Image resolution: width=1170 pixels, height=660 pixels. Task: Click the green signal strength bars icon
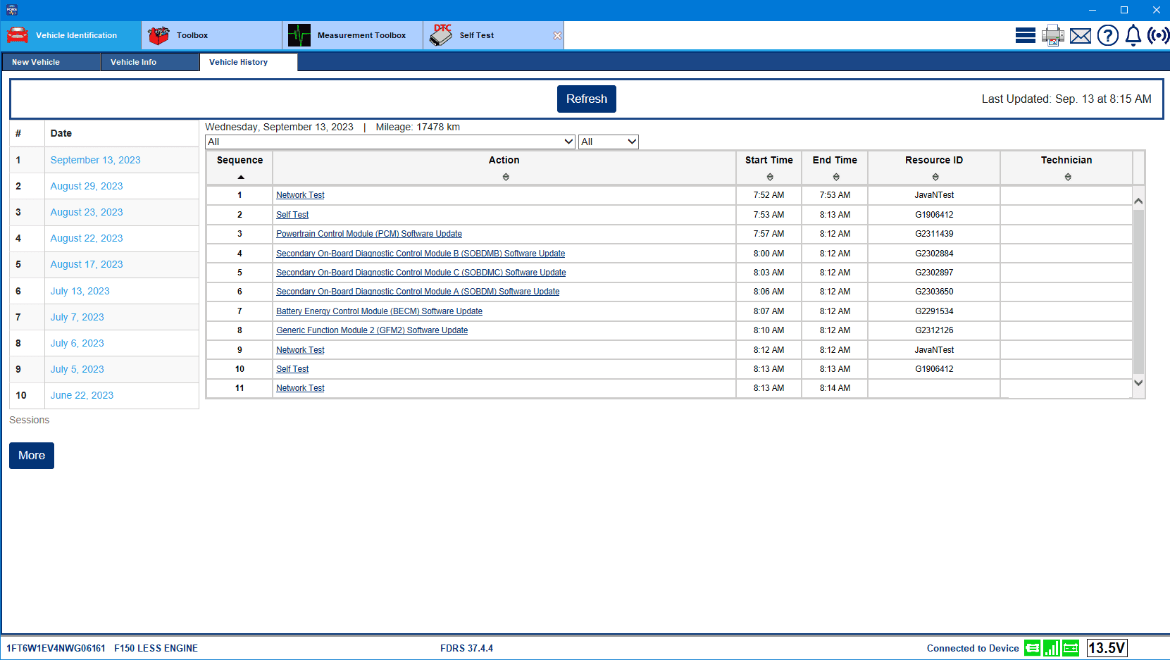tap(1051, 648)
